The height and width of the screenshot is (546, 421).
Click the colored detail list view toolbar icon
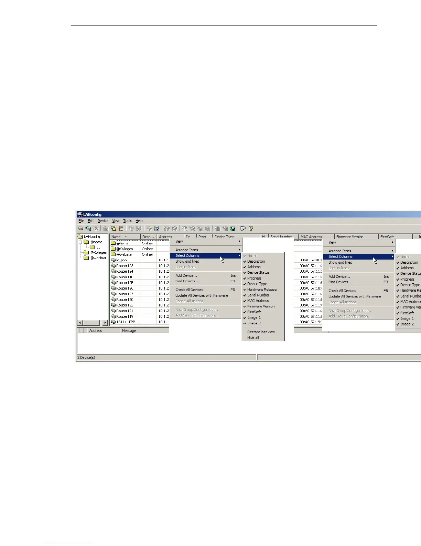click(x=121, y=228)
